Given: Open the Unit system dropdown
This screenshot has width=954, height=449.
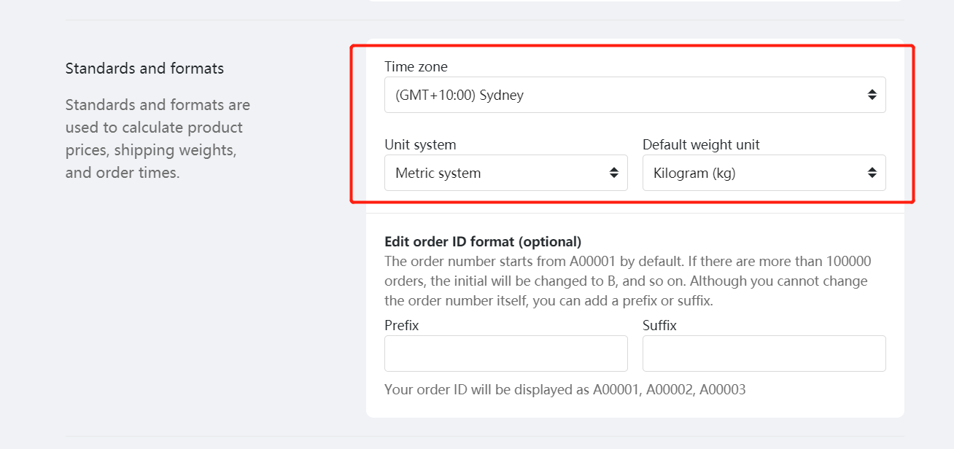Looking at the screenshot, I should [x=505, y=173].
